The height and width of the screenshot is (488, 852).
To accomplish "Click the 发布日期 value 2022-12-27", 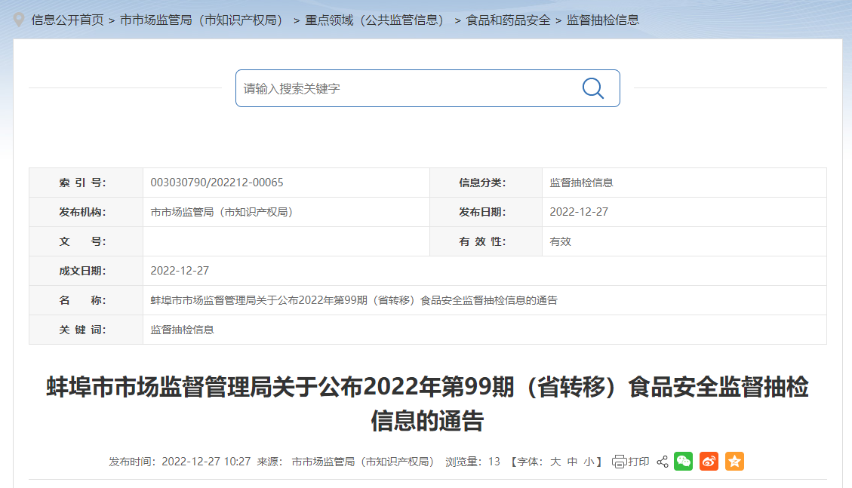I will pos(579,212).
